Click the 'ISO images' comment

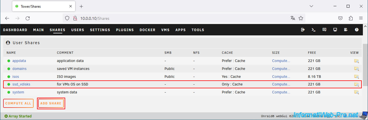[x=66, y=77]
